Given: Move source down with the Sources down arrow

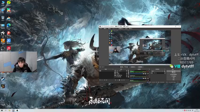Looking at the screenshot, I should 124,80.
